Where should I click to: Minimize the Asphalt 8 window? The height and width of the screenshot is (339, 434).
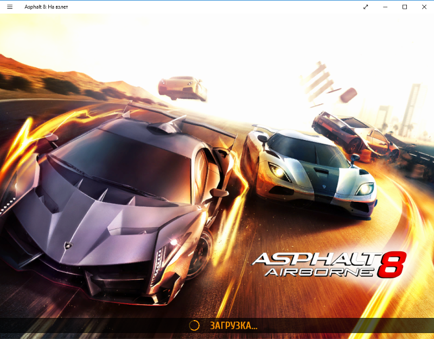point(385,7)
